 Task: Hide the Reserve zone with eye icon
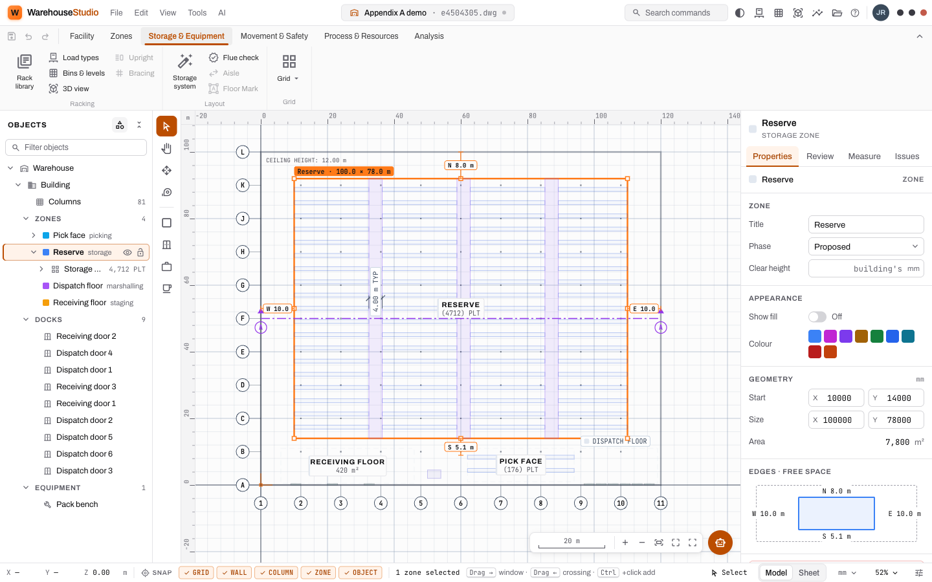[128, 252]
